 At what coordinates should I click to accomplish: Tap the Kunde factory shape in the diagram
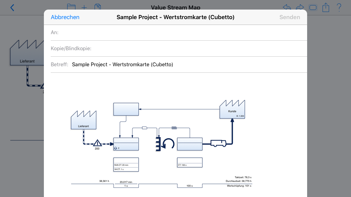click(232, 109)
